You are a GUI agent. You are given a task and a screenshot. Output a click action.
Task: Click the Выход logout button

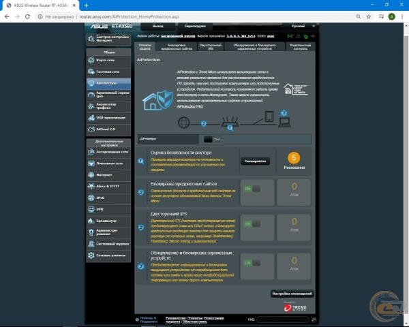(158, 27)
